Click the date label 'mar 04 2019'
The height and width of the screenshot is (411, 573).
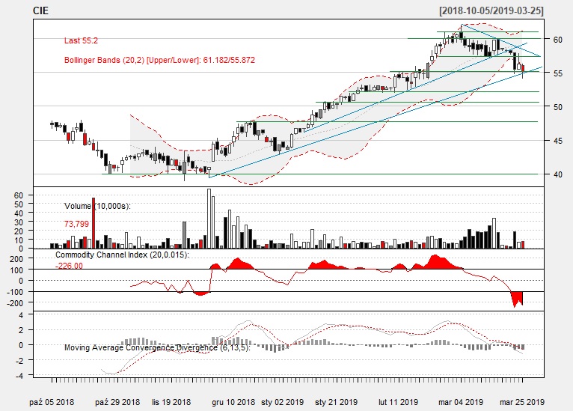tap(461, 402)
